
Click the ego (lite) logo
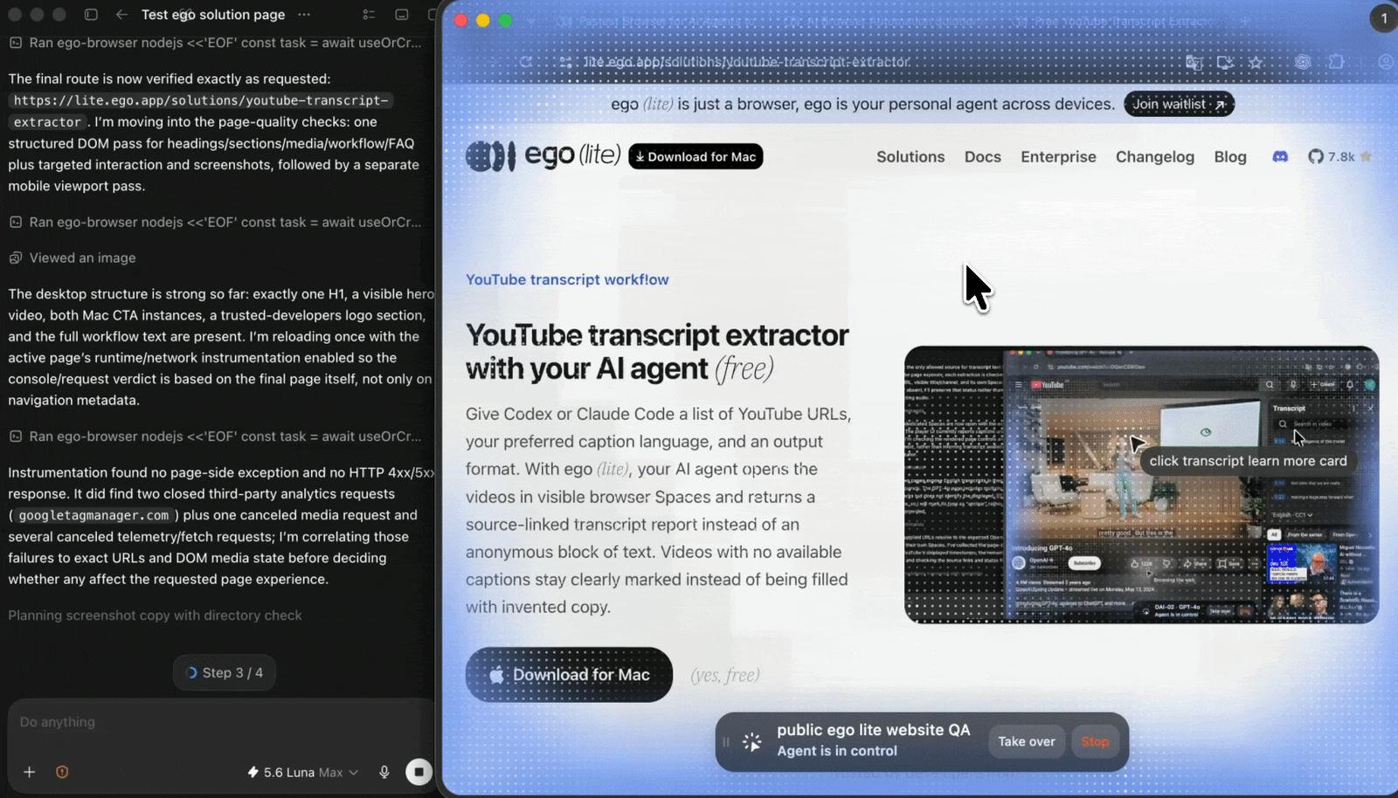(x=543, y=156)
